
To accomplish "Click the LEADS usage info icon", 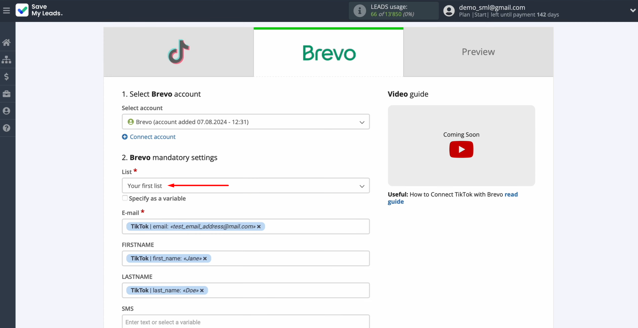I will [x=360, y=11].
